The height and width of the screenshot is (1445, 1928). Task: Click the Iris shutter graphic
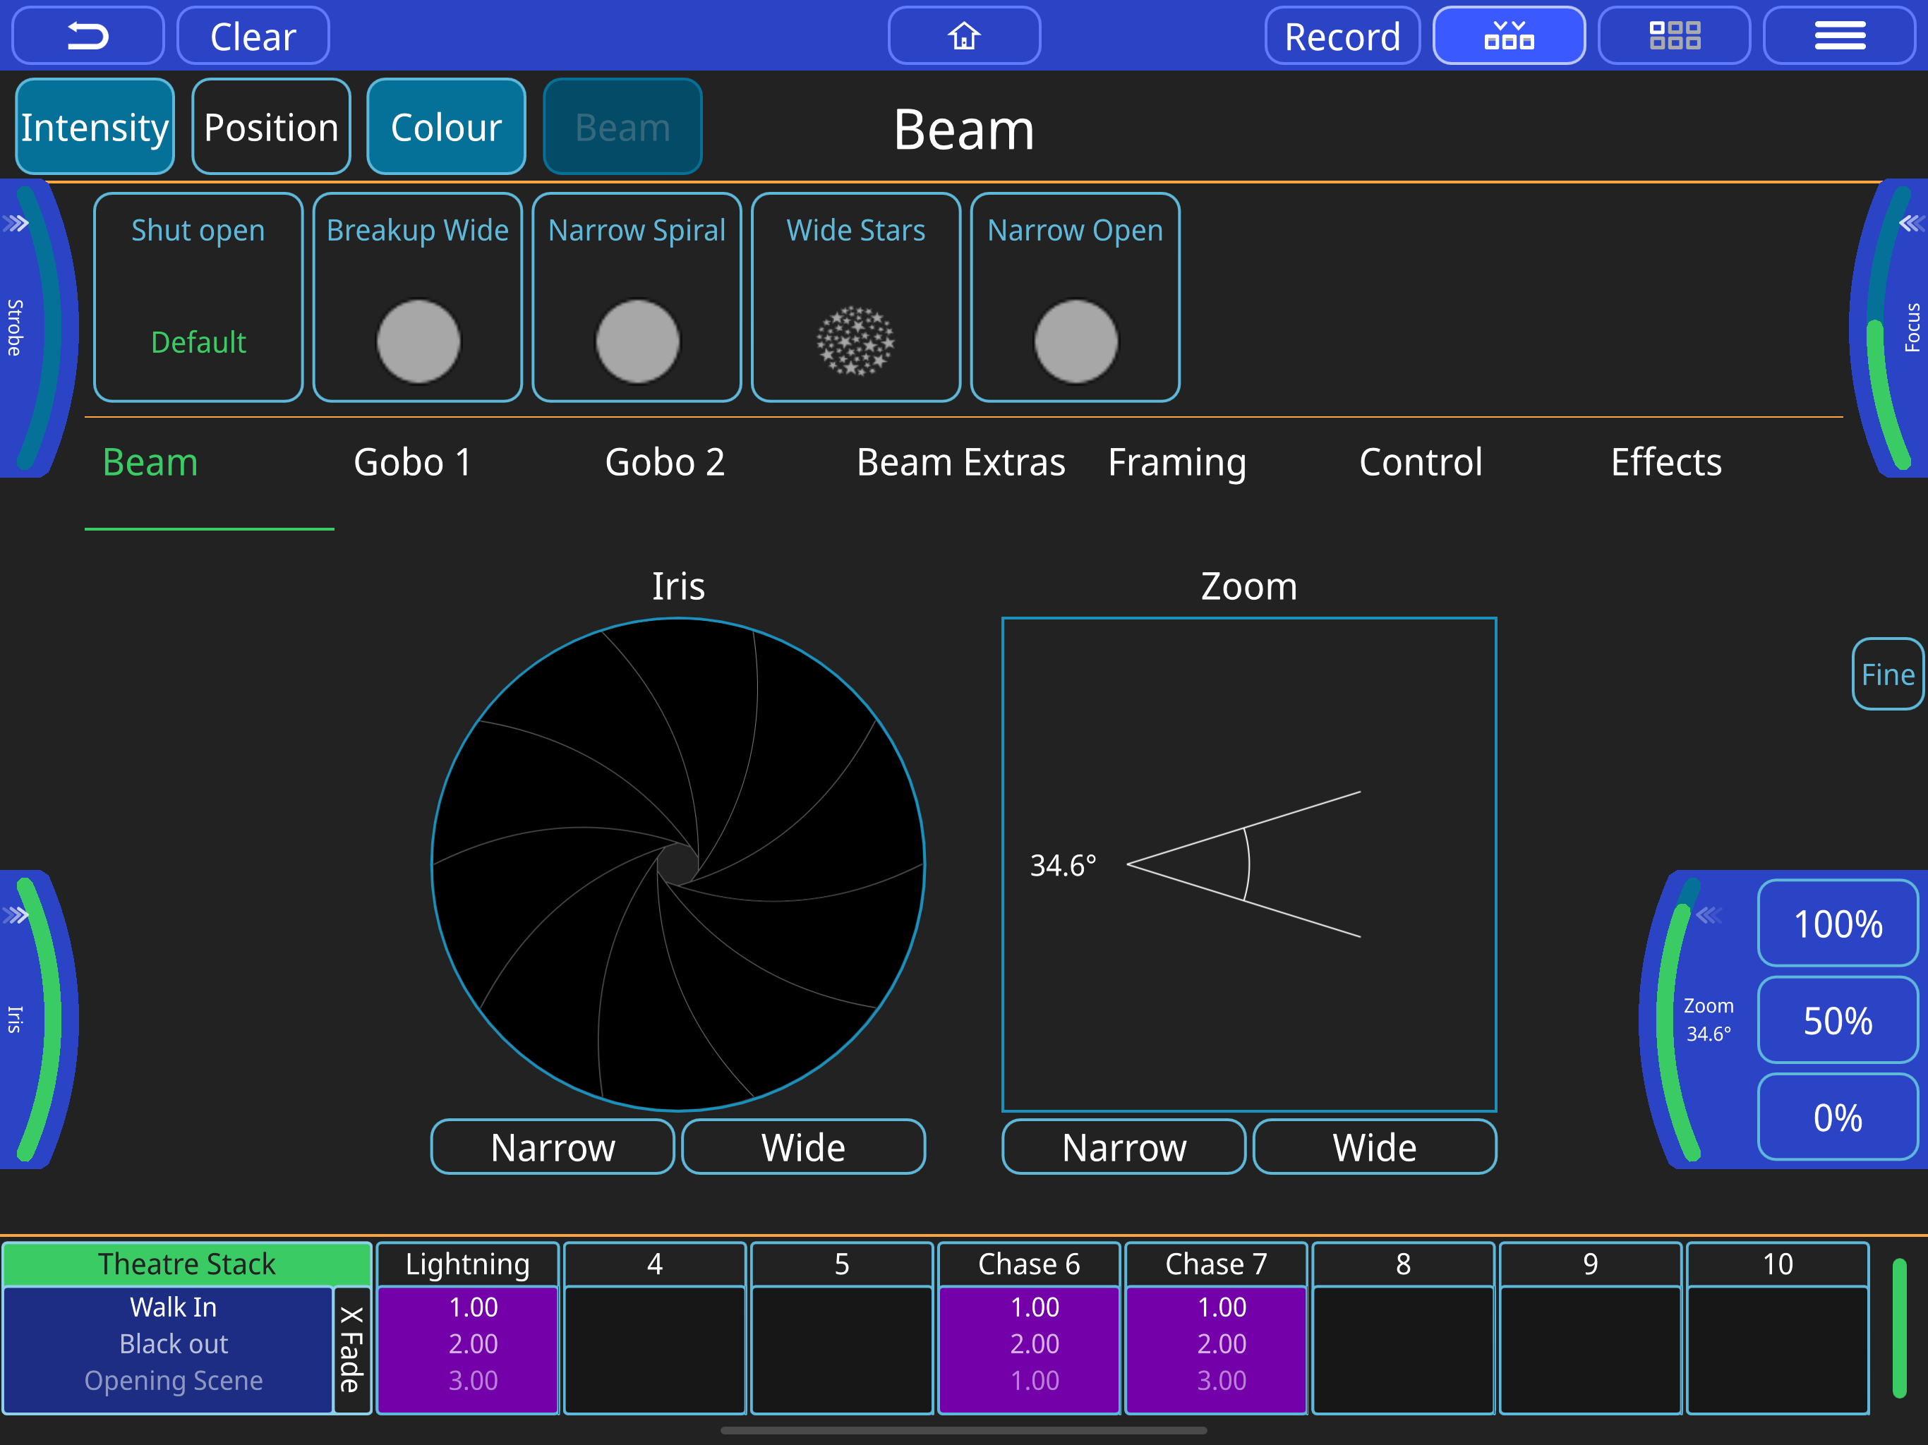coord(678,864)
